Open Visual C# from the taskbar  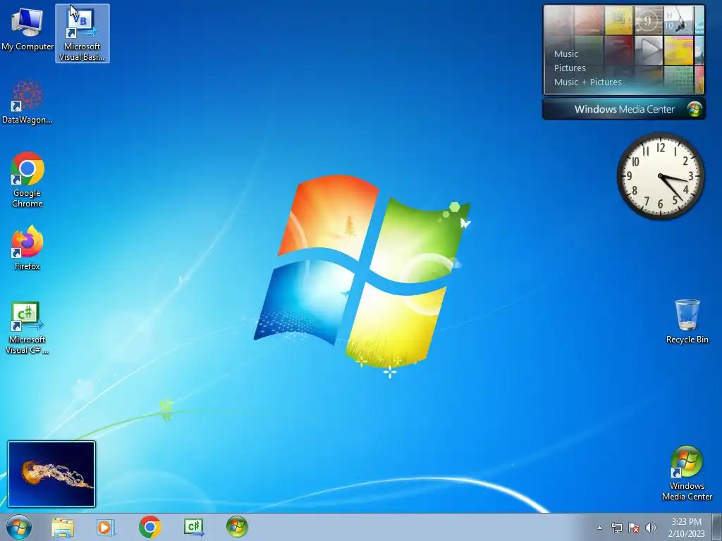[193, 527]
